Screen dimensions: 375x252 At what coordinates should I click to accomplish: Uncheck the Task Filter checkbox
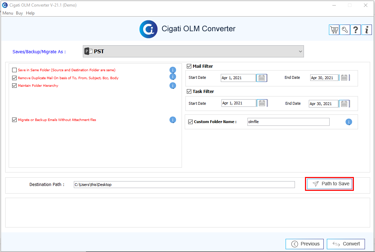189,91
